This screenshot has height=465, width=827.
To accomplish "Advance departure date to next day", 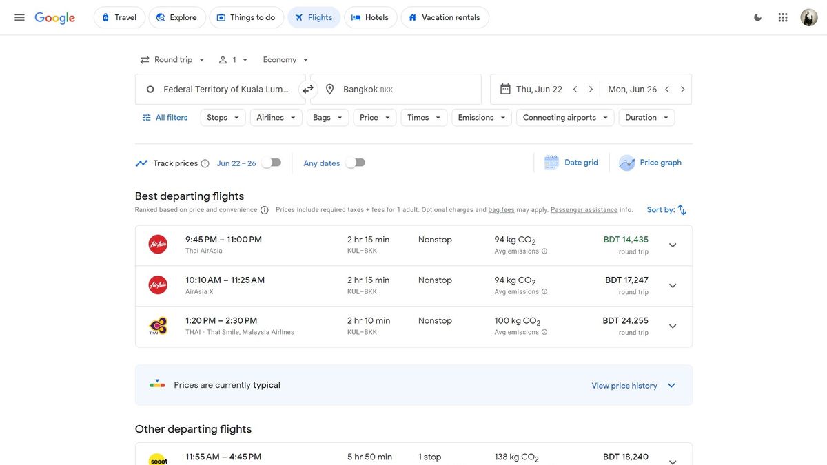I will coord(591,90).
